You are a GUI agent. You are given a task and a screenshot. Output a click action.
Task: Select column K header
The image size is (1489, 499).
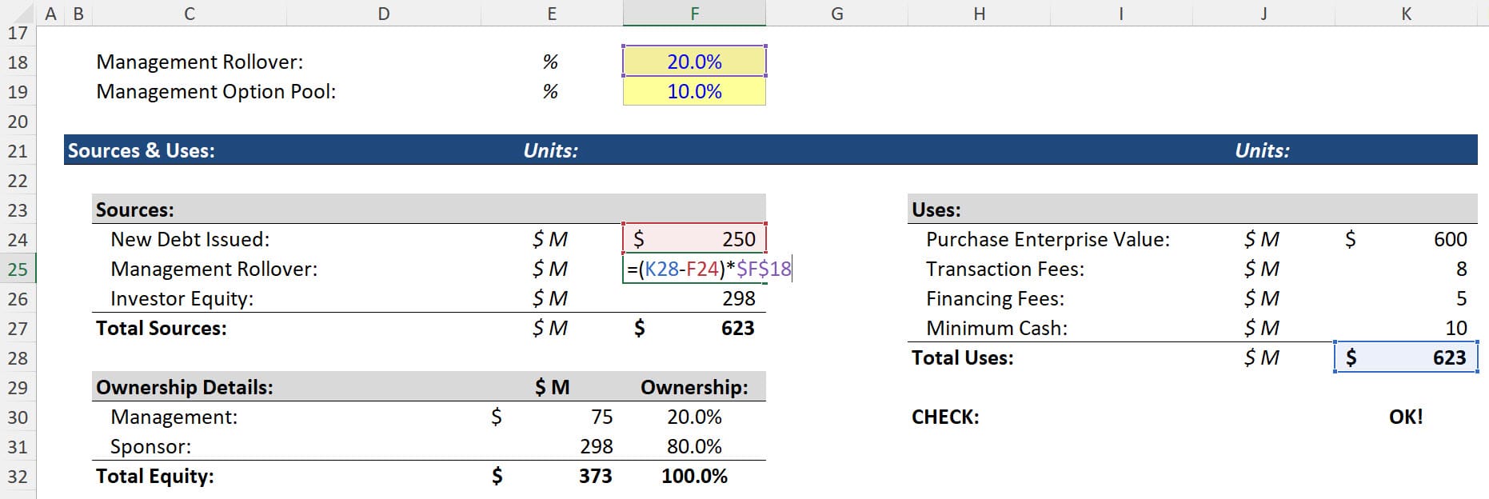tap(1406, 13)
